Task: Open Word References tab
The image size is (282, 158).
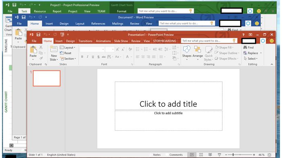Action: pos(98,24)
